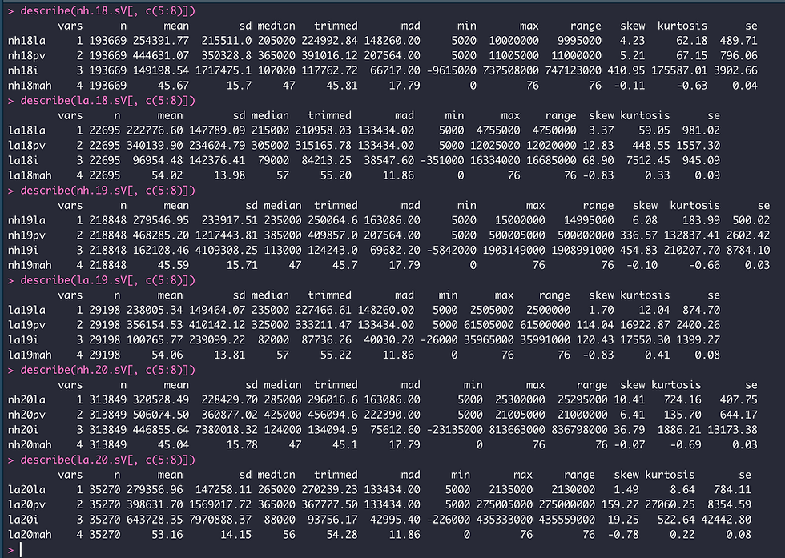Click the la18pv se value 1557.30

click(698, 146)
